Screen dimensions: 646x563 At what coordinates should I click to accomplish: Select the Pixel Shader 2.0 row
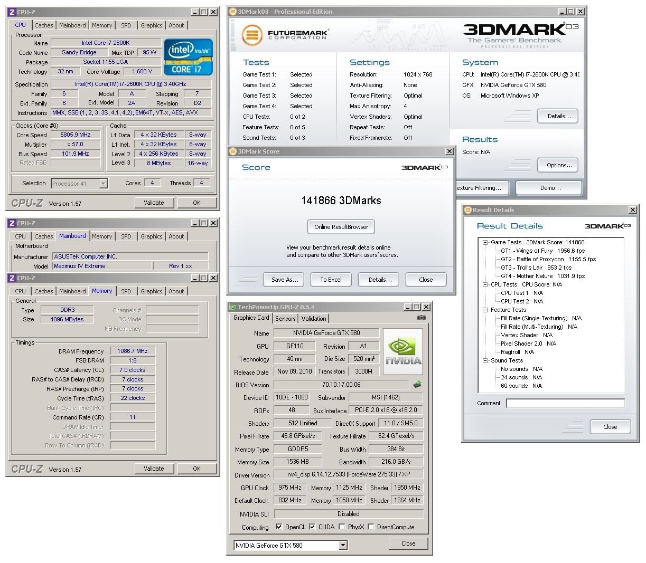pyautogui.click(x=528, y=343)
